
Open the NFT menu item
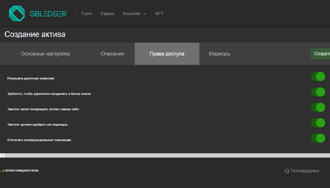point(159,14)
